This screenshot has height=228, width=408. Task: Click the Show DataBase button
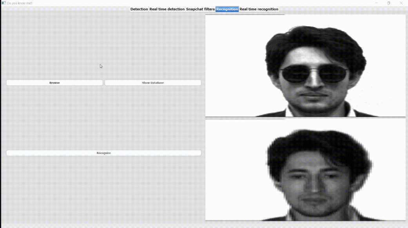153,83
